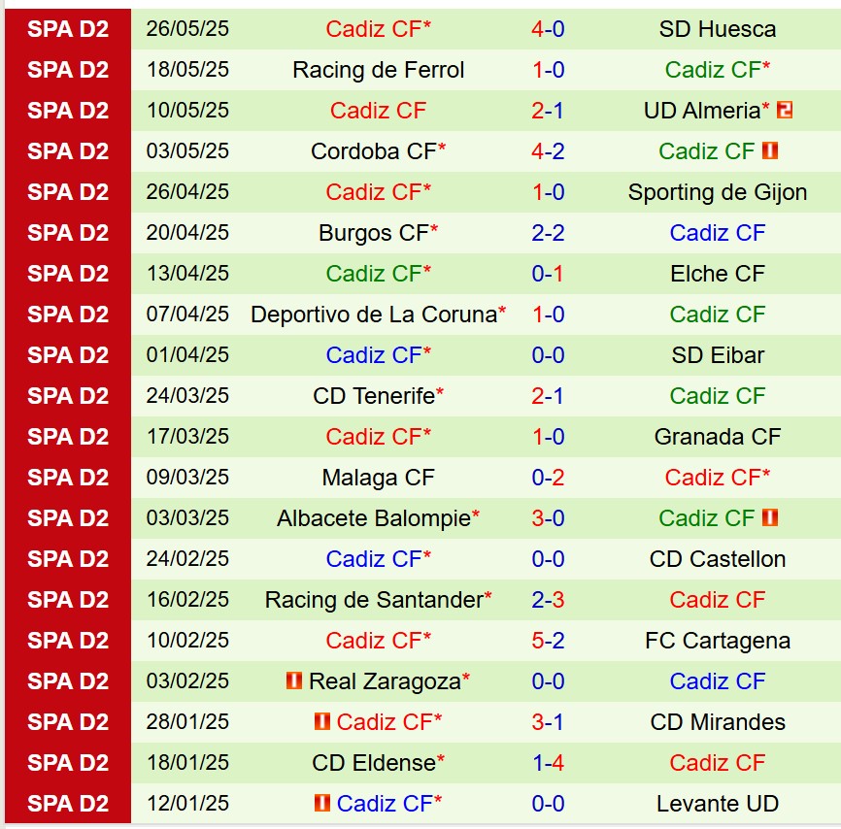Open the CD Tenerife team link

[374, 396]
